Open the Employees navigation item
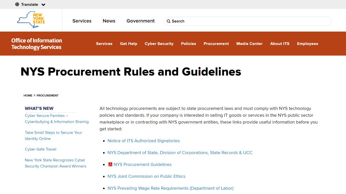The height and width of the screenshot is (194, 346). tap(307, 44)
